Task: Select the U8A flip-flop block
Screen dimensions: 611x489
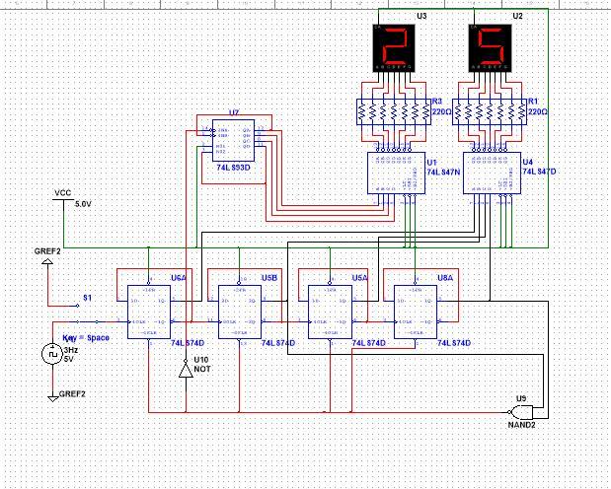Action: [416, 312]
